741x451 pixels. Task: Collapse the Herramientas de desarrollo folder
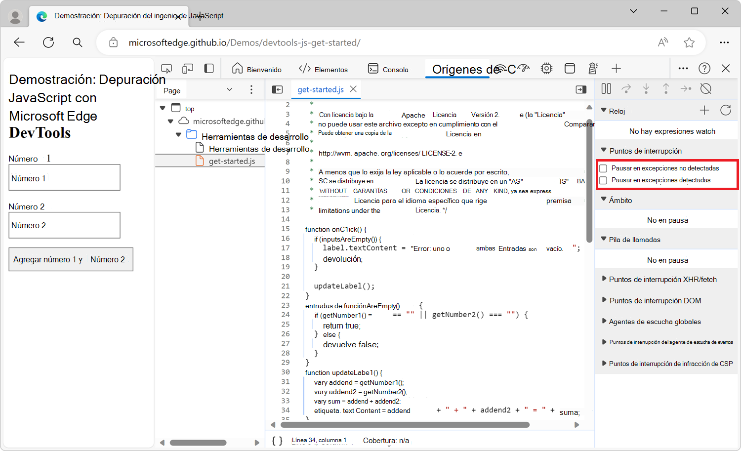pos(178,134)
